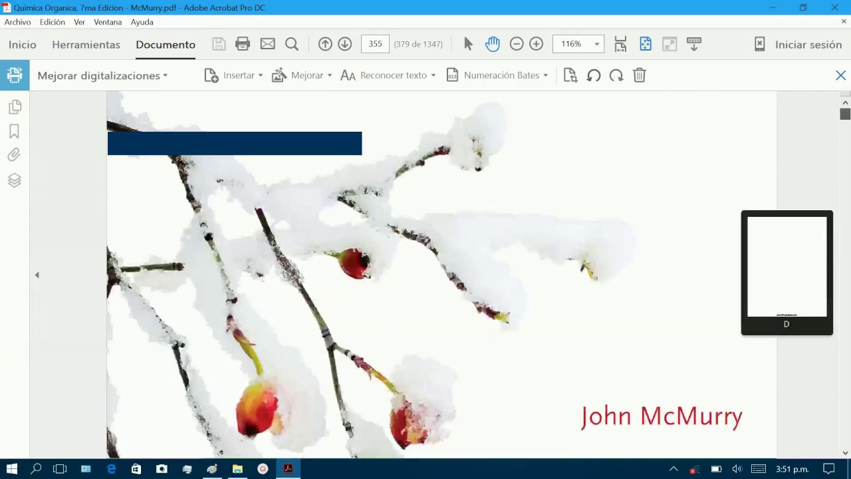Open the Ventana menu

click(108, 22)
